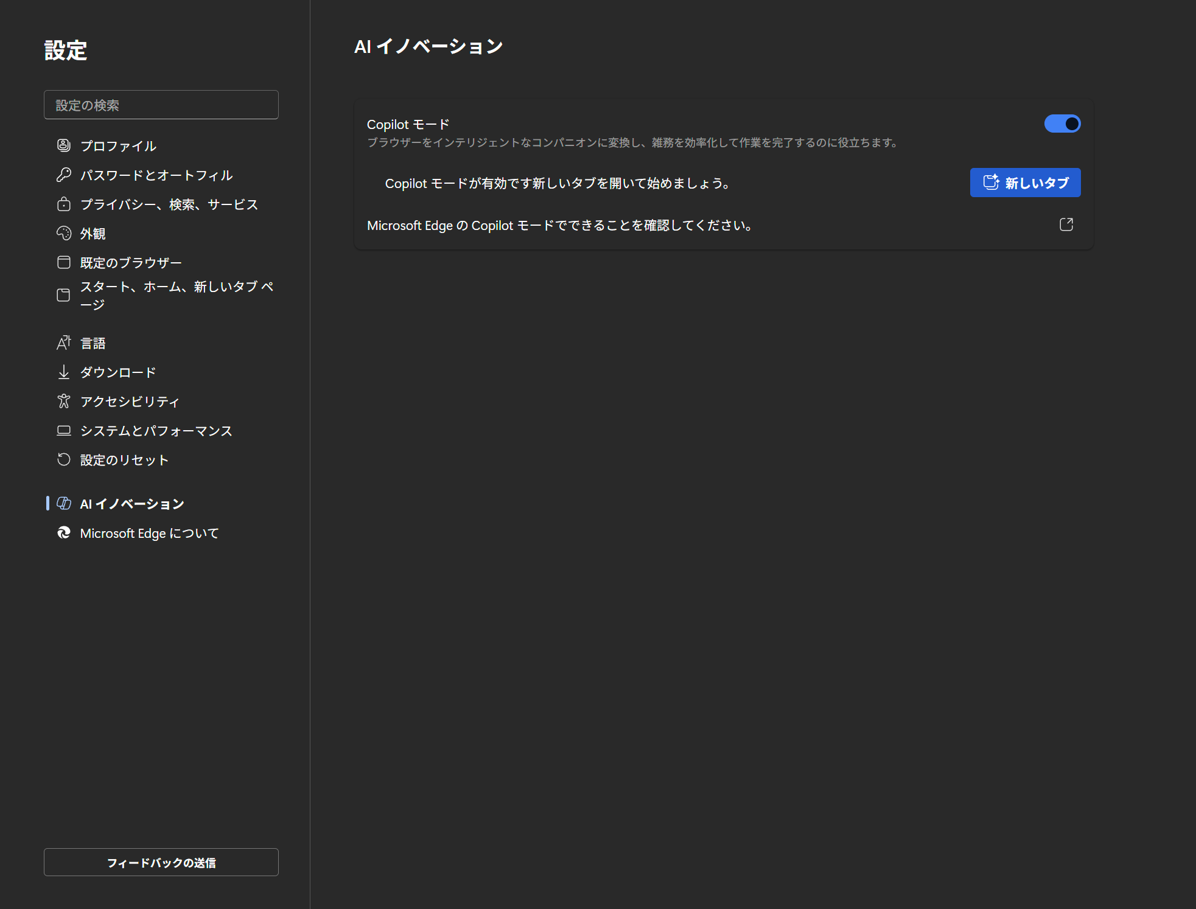Viewport: 1196px width, 909px height.
Task: Open 既定のブラウザー settings
Action: (161, 262)
